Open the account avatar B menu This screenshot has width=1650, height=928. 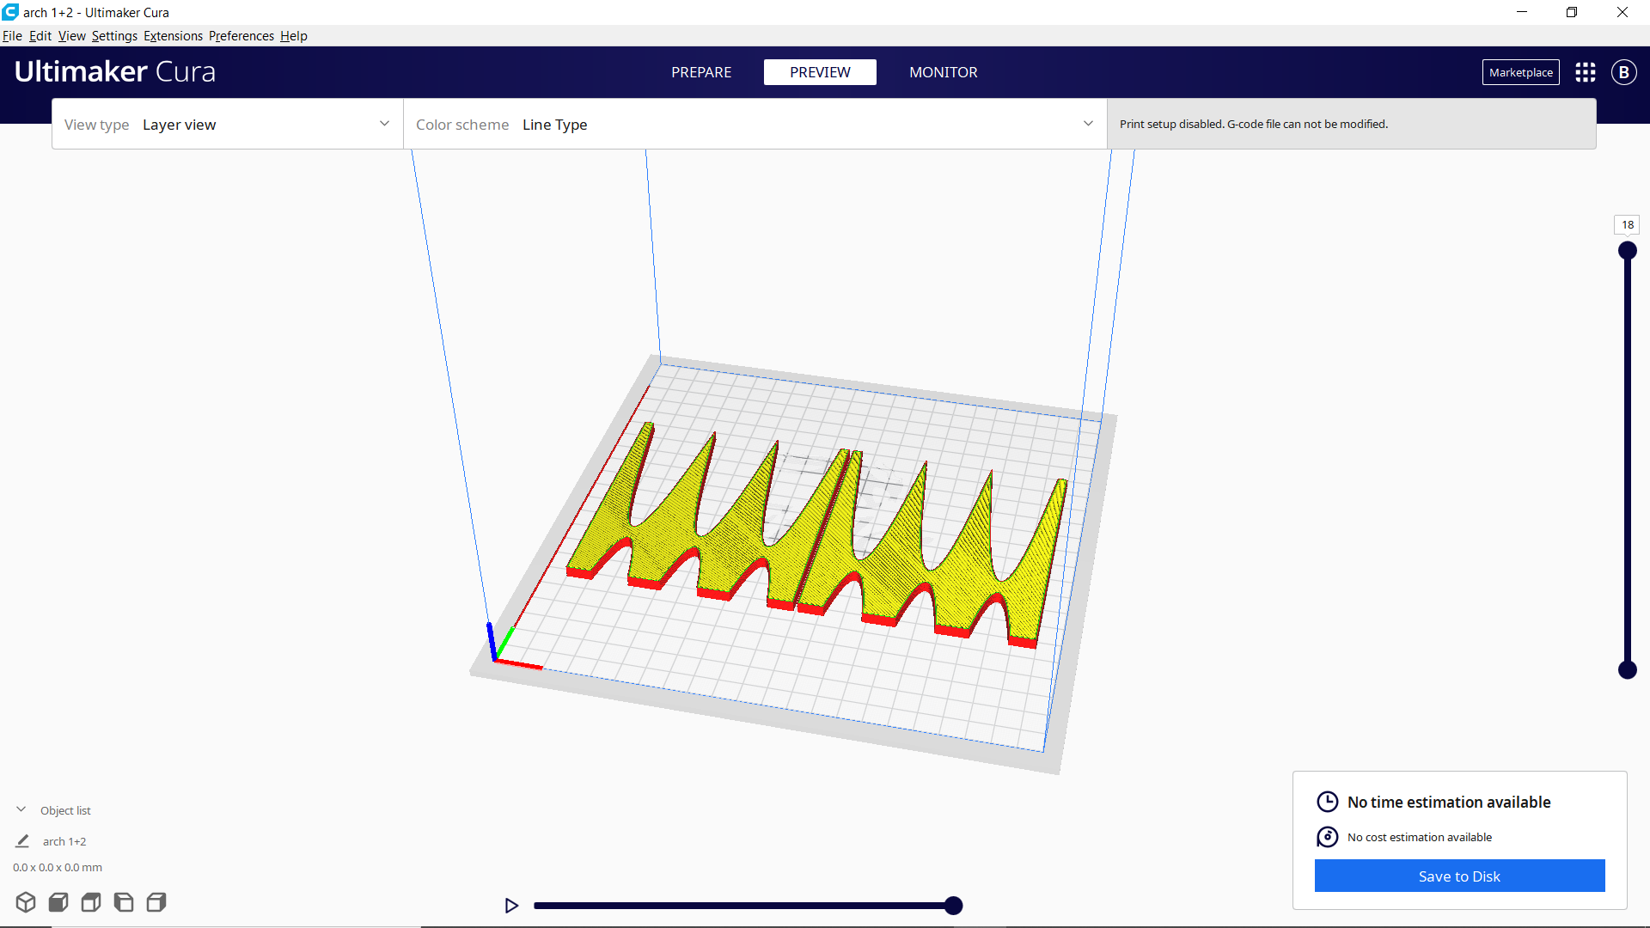tap(1623, 72)
